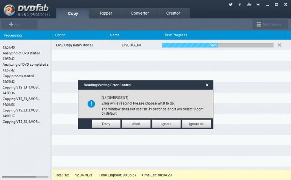This screenshot has height=180, width=291.
Task: Click the Time Elapsed: 00:05:57 status
Action: click(117, 175)
